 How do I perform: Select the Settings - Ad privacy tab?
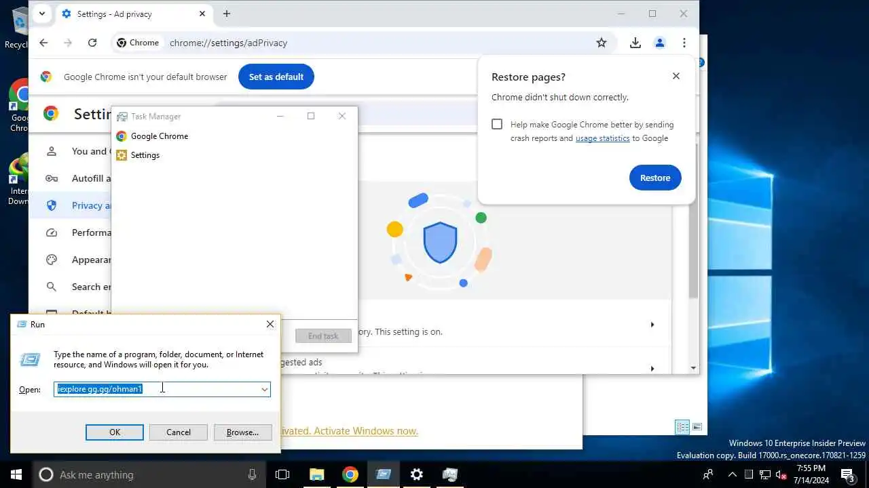point(133,14)
